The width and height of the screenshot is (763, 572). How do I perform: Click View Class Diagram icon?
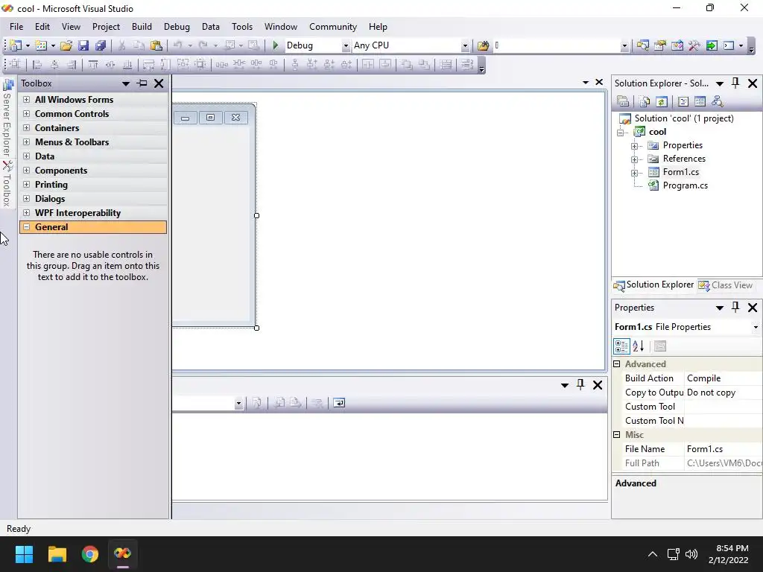coord(717,101)
